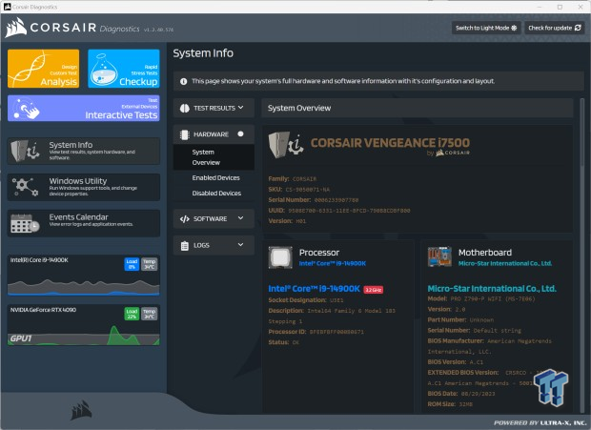Click the Processor ID value
The width and height of the screenshot is (591, 430).
(x=336, y=332)
